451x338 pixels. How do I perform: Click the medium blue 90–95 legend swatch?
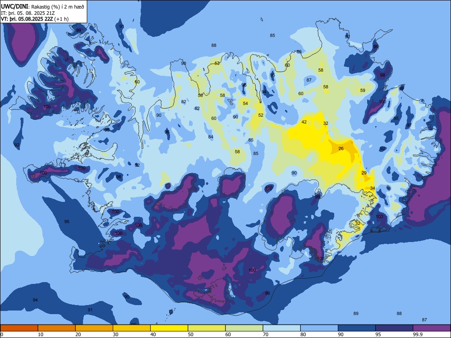[x=357, y=328]
